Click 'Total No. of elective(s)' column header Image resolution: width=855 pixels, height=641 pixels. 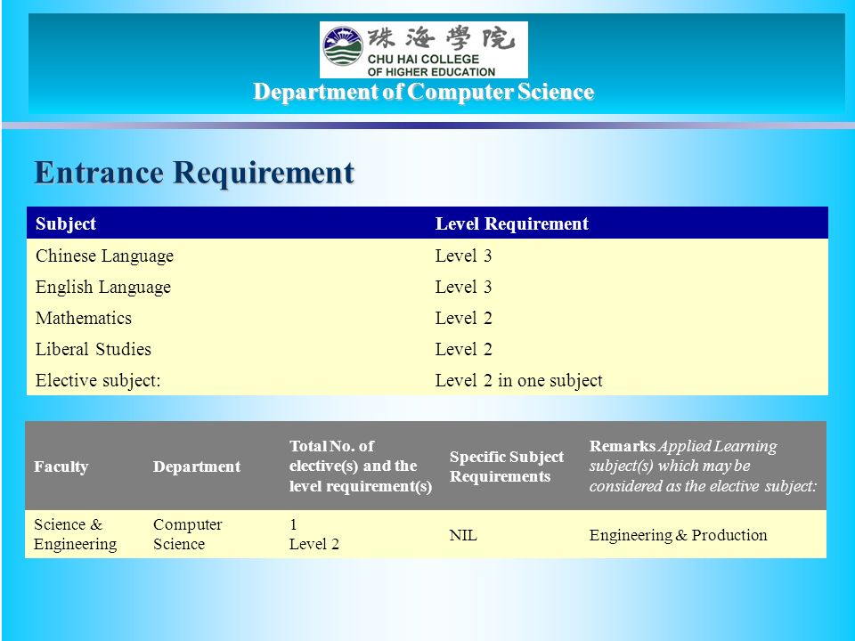(x=361, y=466)
